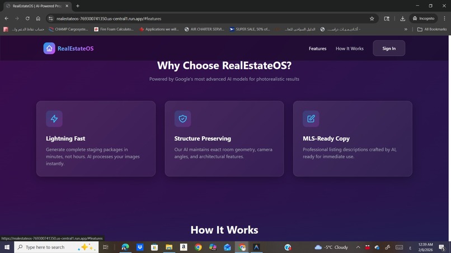This screenshot has height=253, width=451.
Task: Open Microsoft Store from the taskbar
Action: (154, 247)
